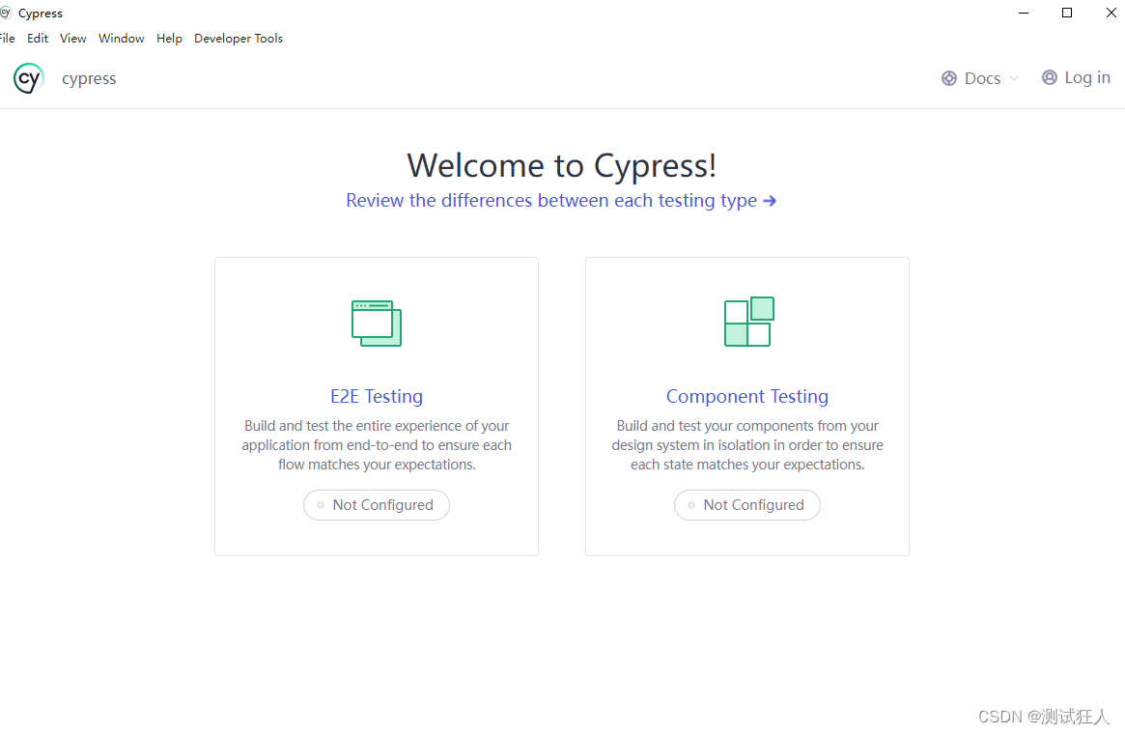Click the Log in user avatar icon
1125x734 pixels.
(x=1050, y=77)
